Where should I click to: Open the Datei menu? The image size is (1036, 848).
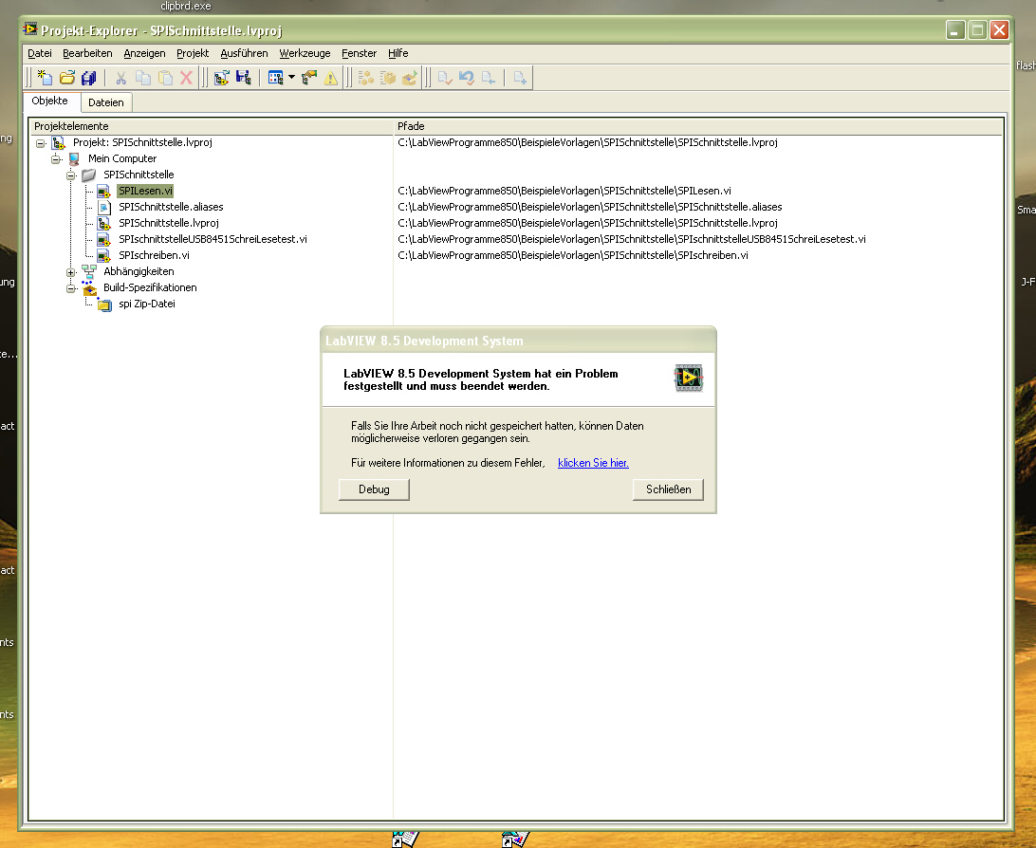pos(40,53)
